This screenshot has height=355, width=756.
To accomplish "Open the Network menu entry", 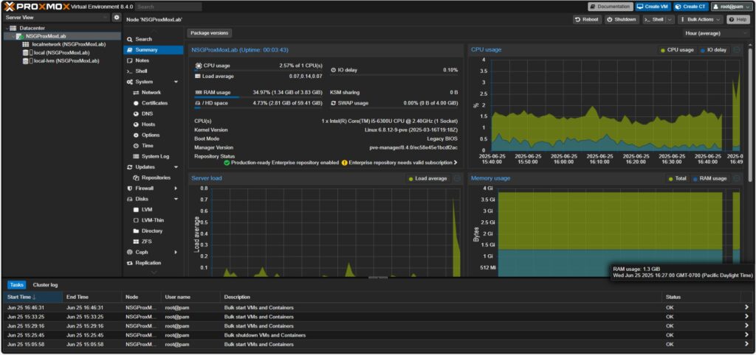I will click(x=153, y=92).
